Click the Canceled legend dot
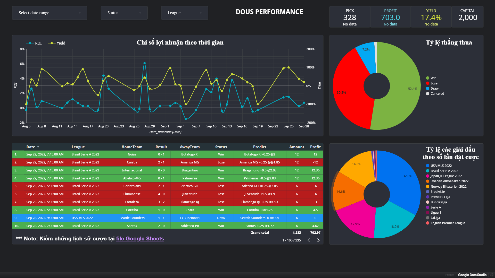495x278 pixels. [x=427, y=94]
